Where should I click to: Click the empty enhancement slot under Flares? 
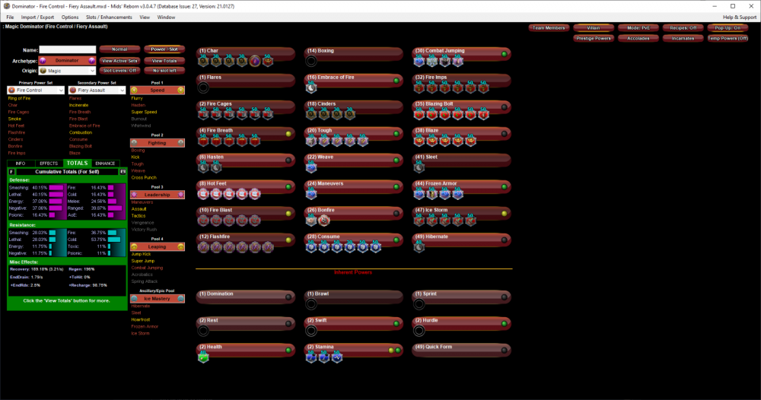203,87
